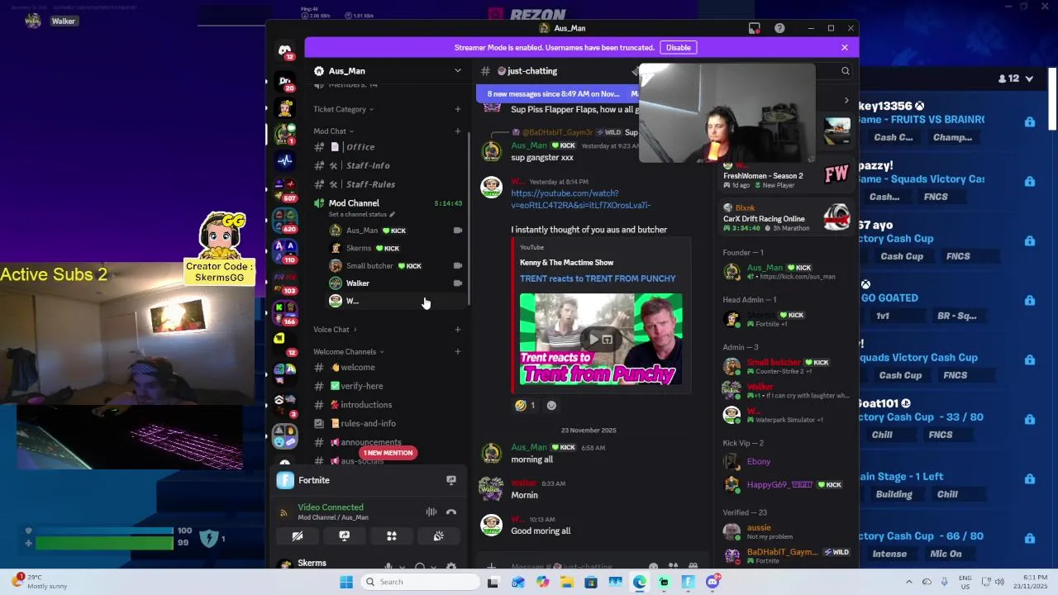Click the Windows taskbar Search box
This screenshot has width=1058, height=595.
point(419,582)
